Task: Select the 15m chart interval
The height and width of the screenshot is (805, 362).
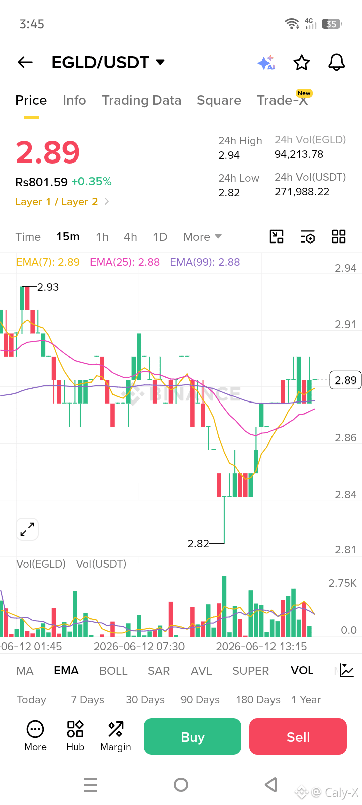Action: 68,236
